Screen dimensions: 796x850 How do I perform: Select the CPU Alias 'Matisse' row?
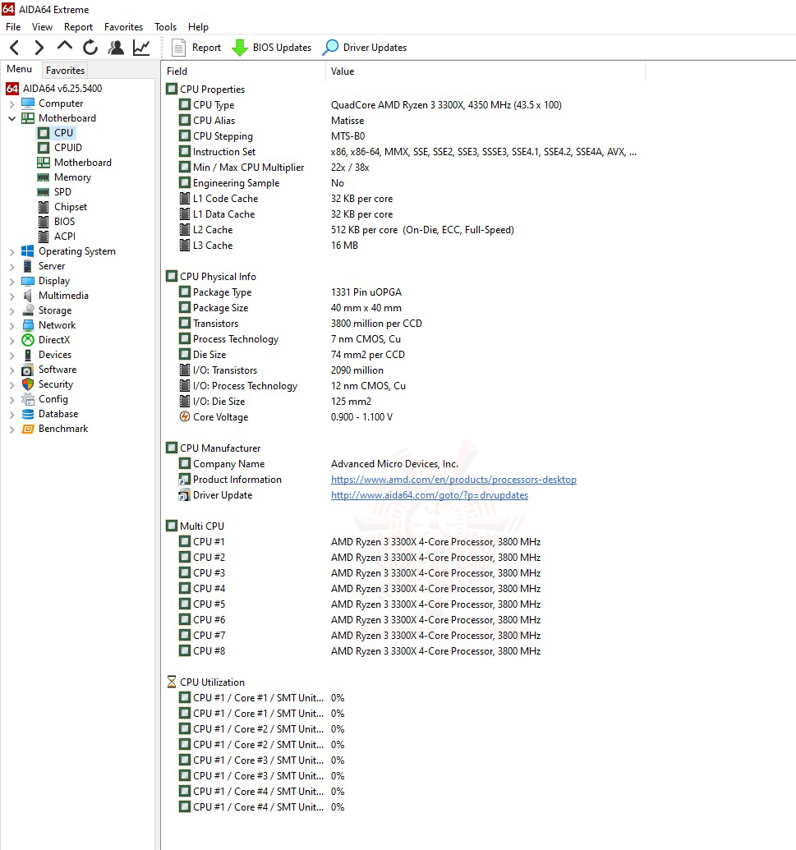pos(403,121)
